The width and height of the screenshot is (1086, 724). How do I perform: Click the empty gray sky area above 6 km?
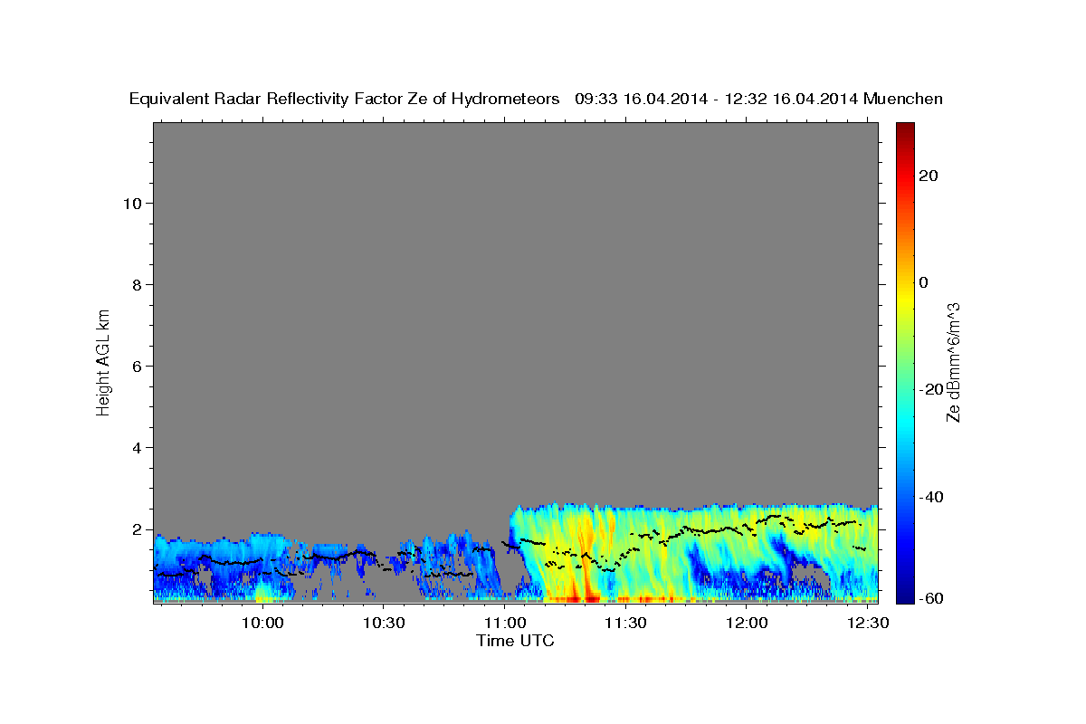tap(515, 244)
